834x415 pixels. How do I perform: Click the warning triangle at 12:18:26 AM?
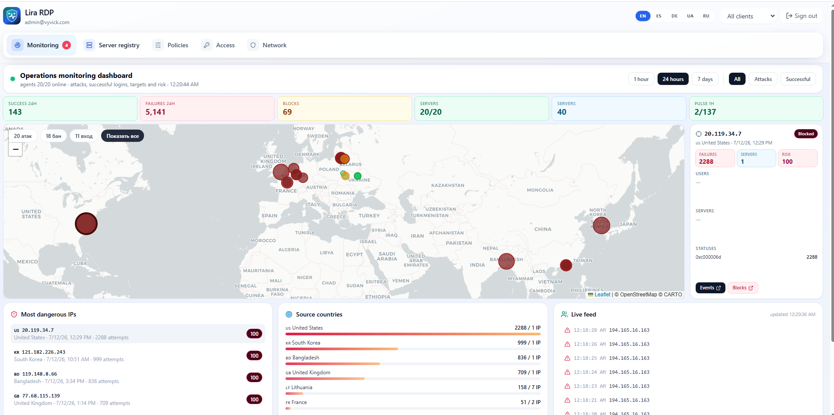567,344
